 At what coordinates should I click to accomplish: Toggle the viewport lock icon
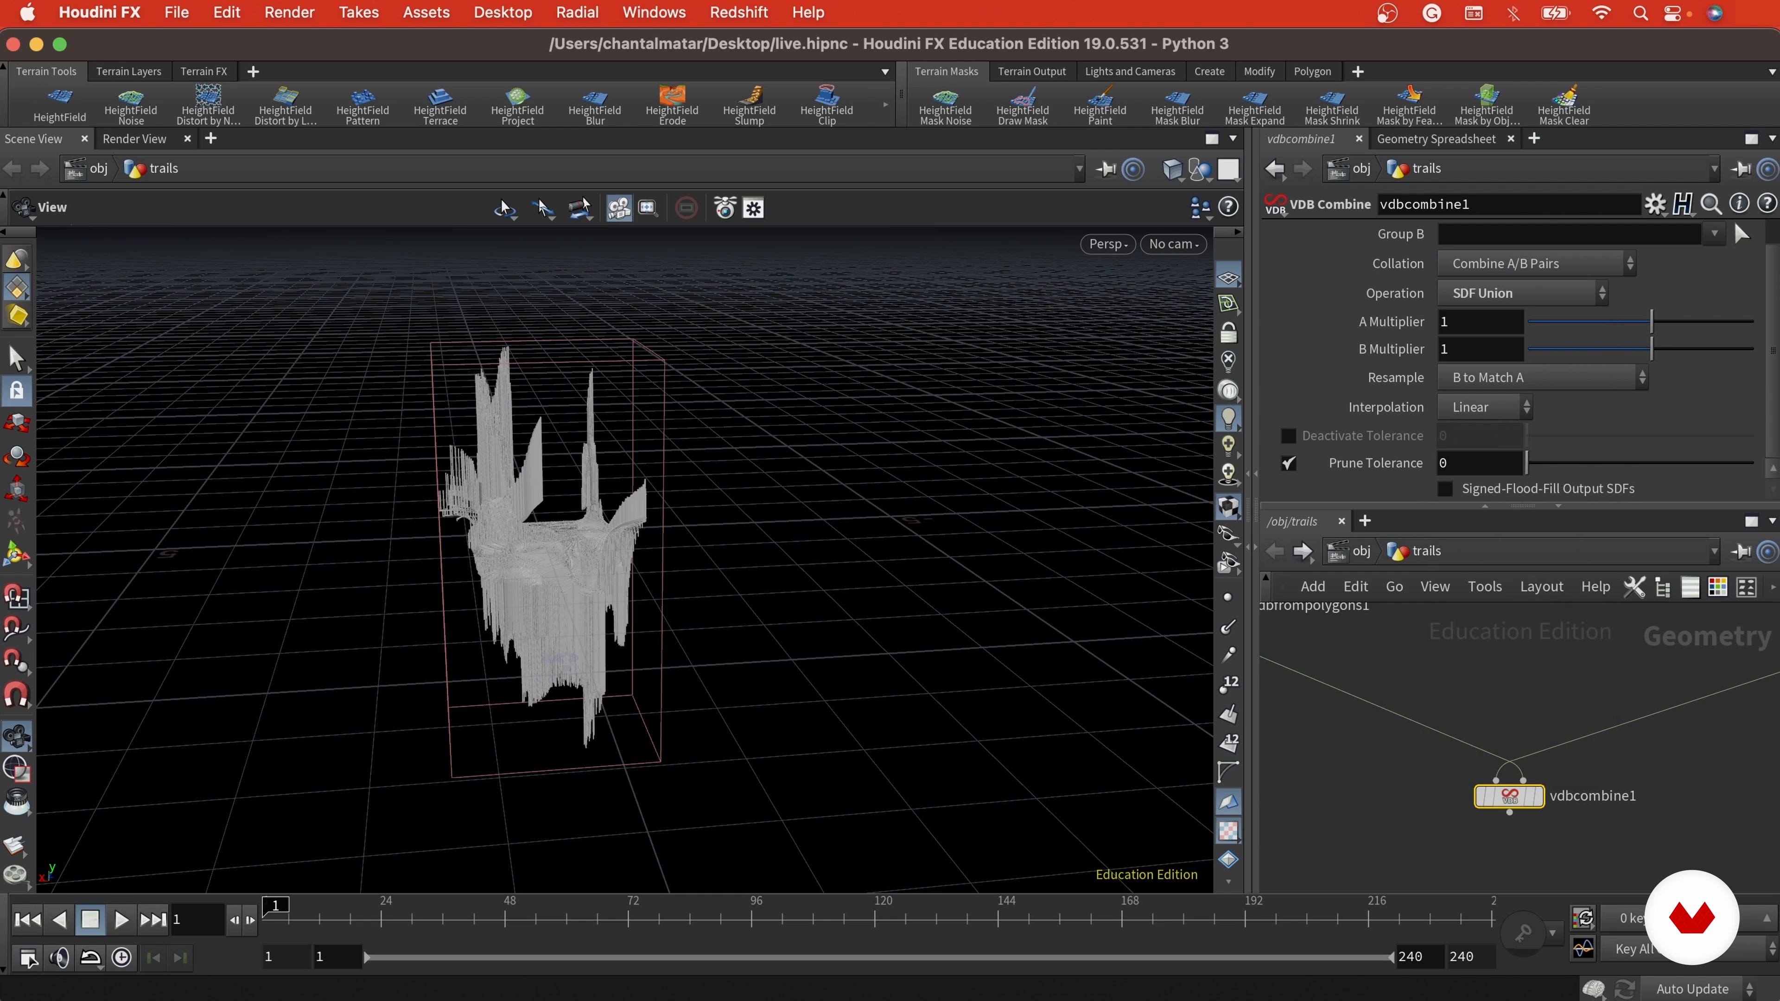click(1228, 333)
